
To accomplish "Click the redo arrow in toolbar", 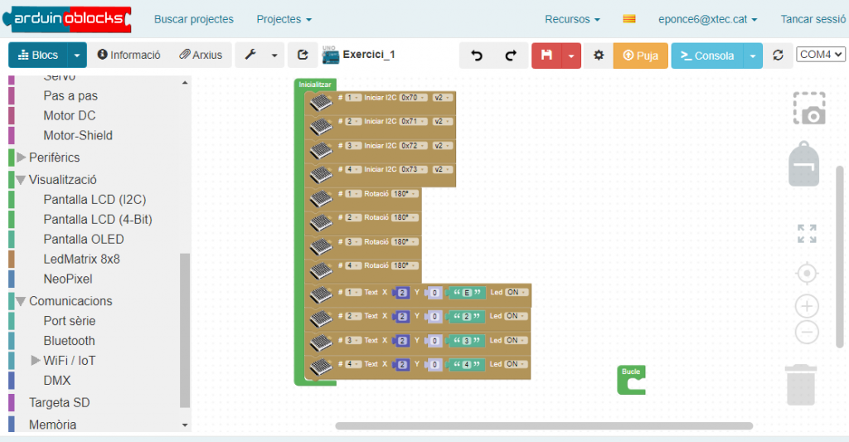I will coord(511,56).
